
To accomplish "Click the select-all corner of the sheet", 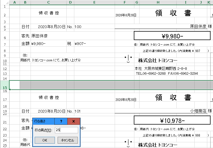I will [5, 2].
